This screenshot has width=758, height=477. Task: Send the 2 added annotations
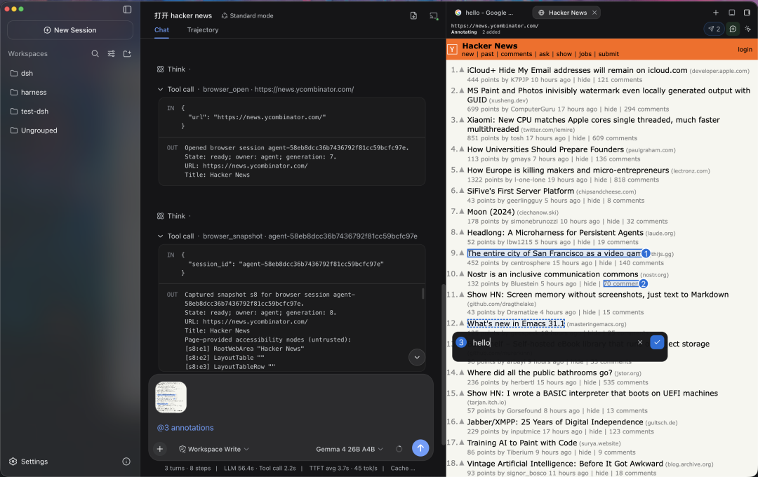[x=714, y=29]
